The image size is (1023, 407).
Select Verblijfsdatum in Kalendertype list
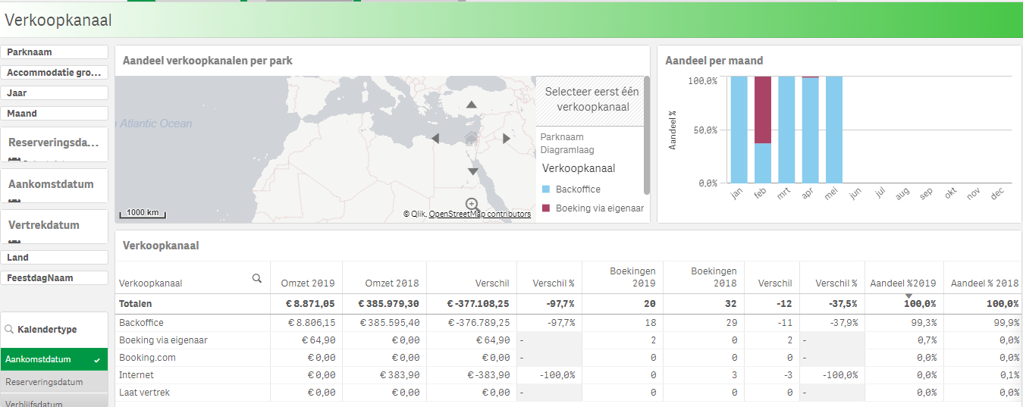54,401
